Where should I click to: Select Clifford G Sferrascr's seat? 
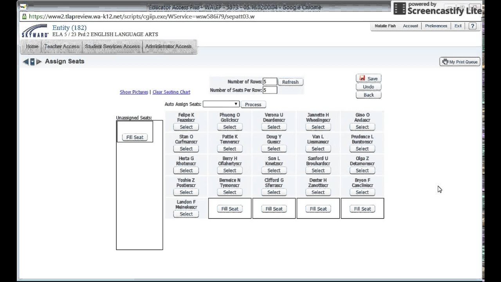coord(274,192)
